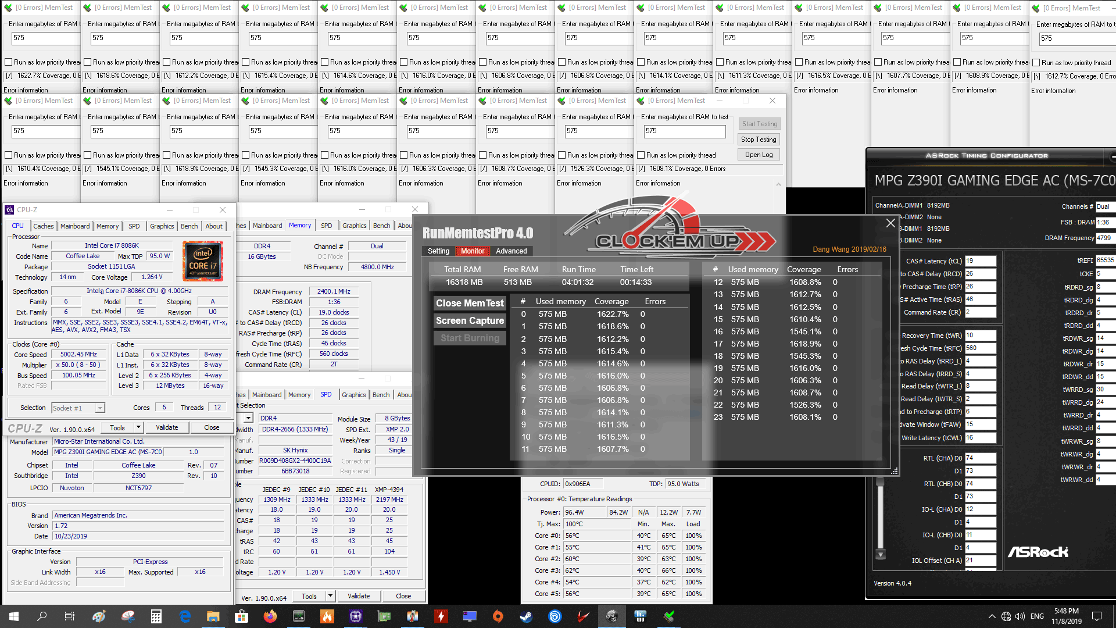Viewport: 1116px width, 628px height.
Task: Switch to RunMemtestPro Advanced tab
Action: pyautogui.click(x=511, y=251)
